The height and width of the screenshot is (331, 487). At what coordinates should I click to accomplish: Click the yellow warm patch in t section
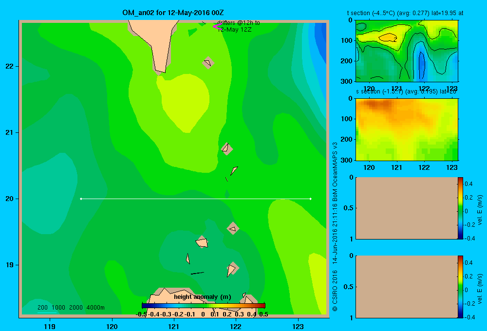point(388,37)
